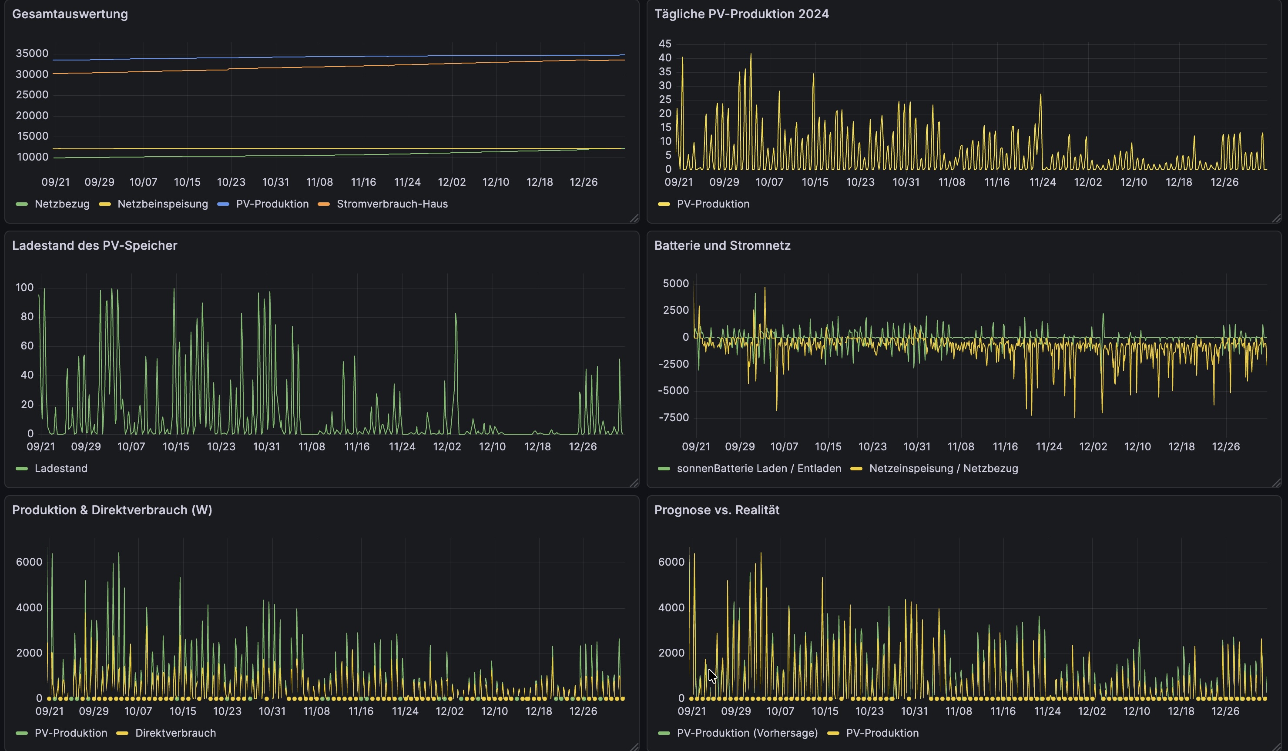Image resolution: width=1288 pixels, height=751 pixels.
Task: Open Prognose vs. Realität panel title menu
Action: 717,510
